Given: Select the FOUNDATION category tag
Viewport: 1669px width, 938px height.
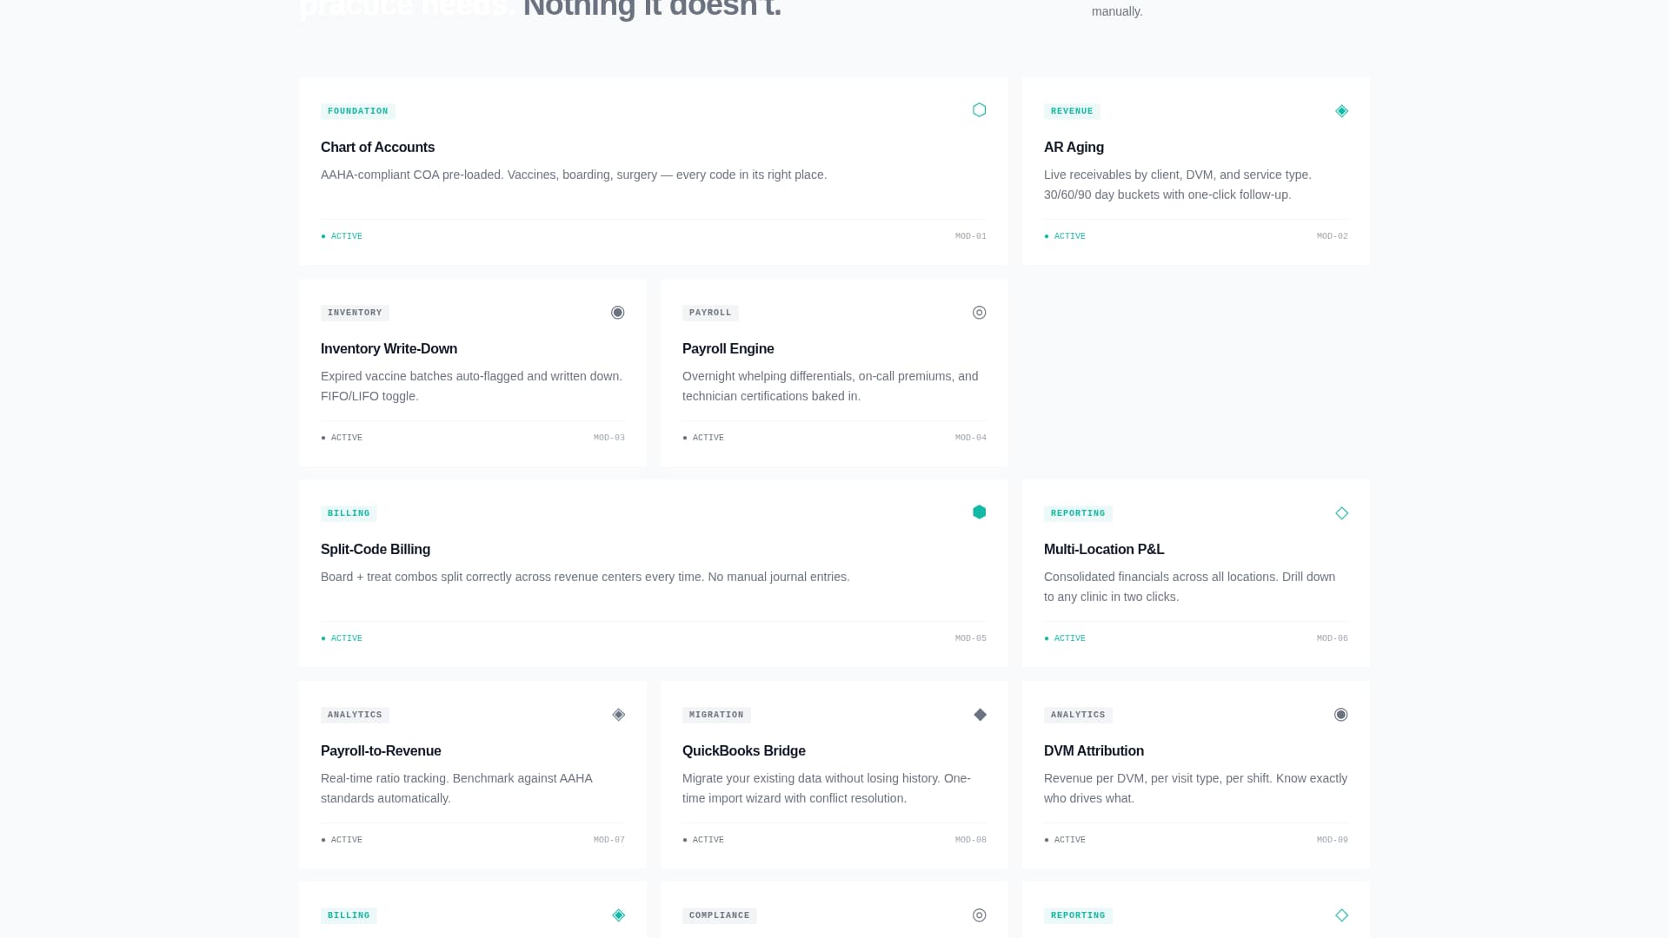Looking at the screenshot, I should click(358, 111).
